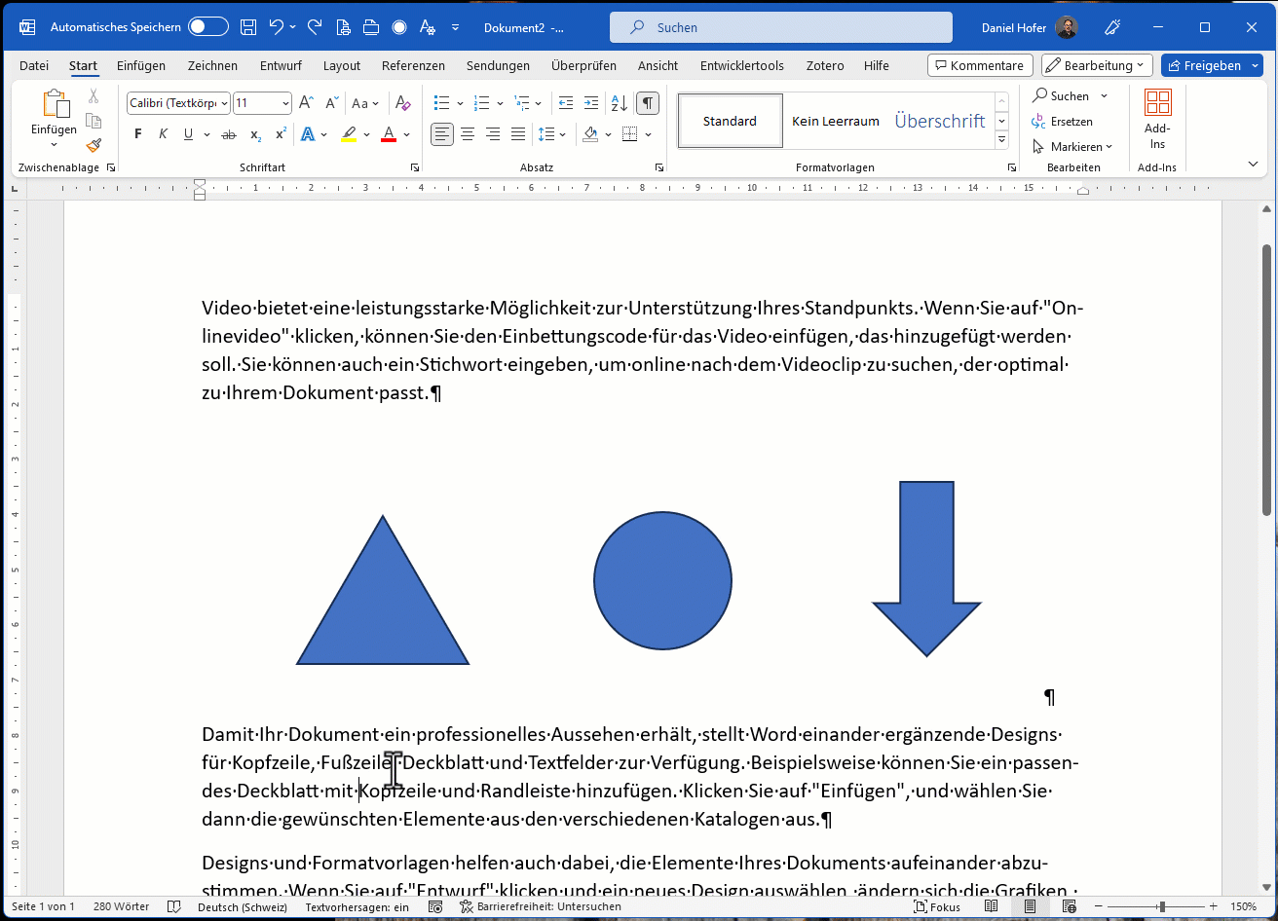This screenshot has height=921, width=1278.
Task: Click the Format Painter brush icon
Action: [x=94, y=146]
